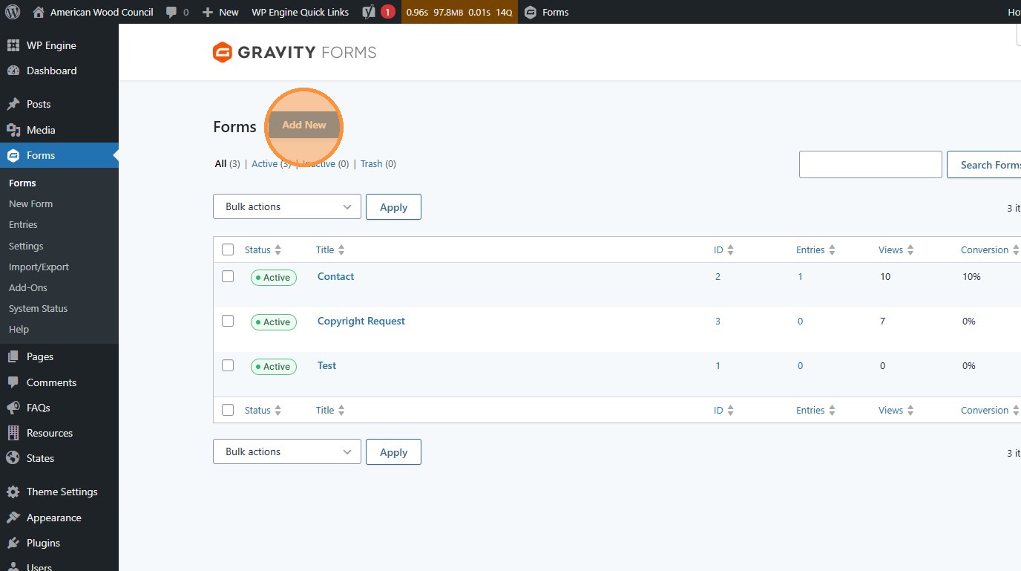Sort forms by ID column header
This screenshot has width=1021, height=571.
point(723,249)
